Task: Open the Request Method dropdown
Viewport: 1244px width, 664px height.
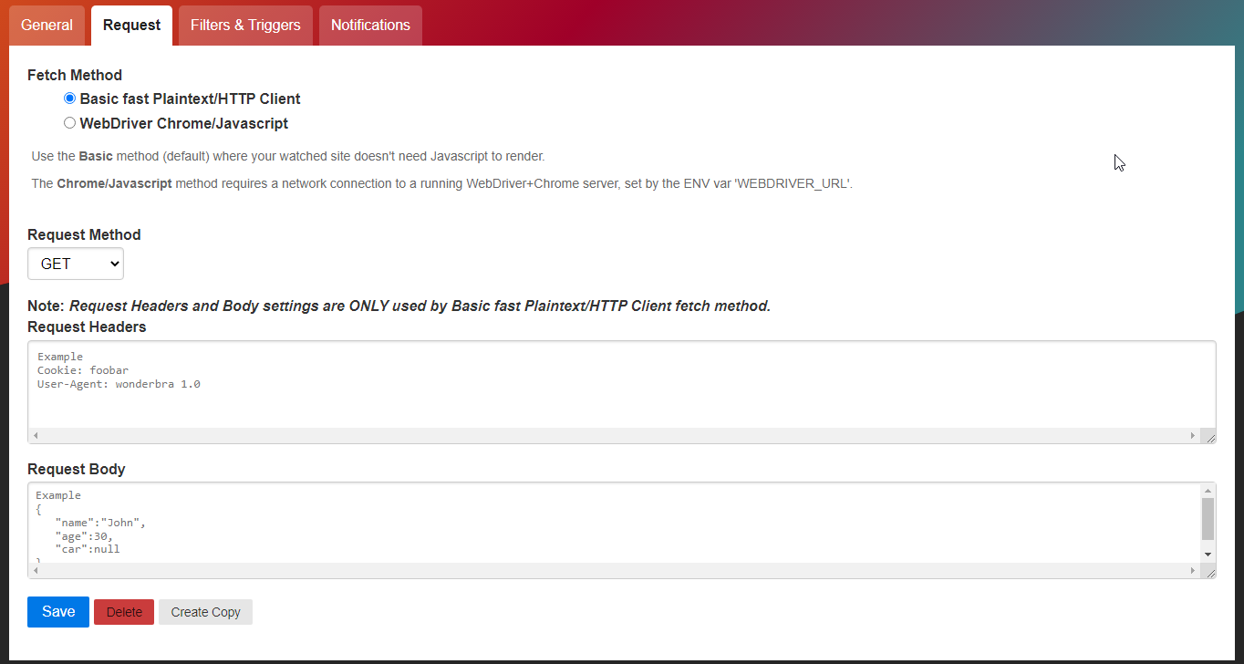Action: (x=75, y=264)
